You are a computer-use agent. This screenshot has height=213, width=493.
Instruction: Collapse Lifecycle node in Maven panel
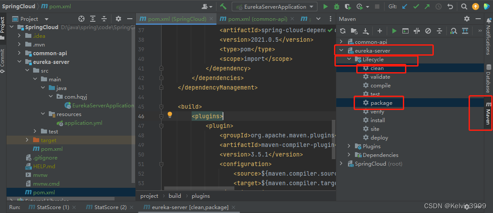pos(349,59)
